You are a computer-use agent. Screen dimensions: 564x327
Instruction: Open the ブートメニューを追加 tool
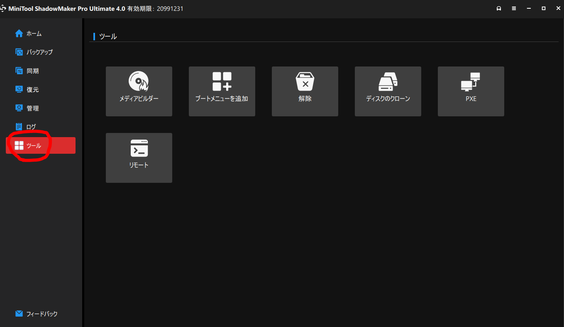point(222,91)
